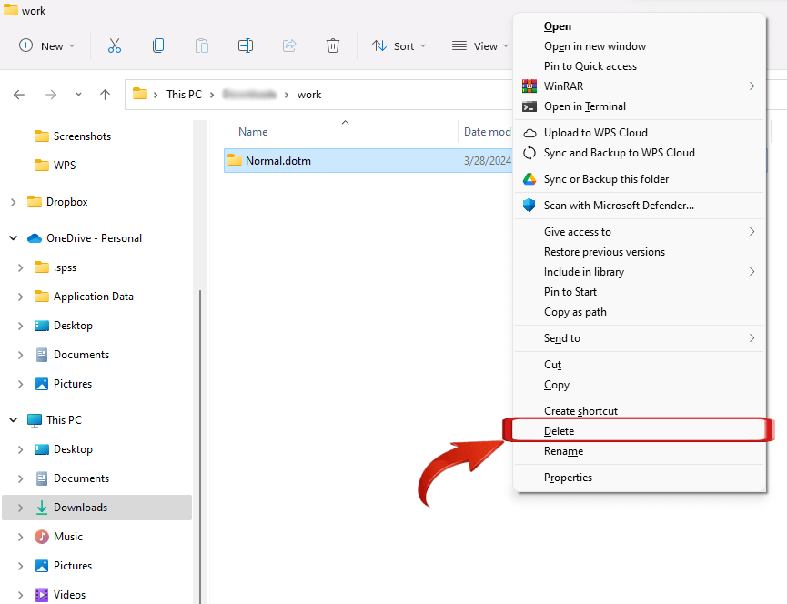Click the Paste icon on the toolbar
The image size is (787, 604).
(201, 45)
